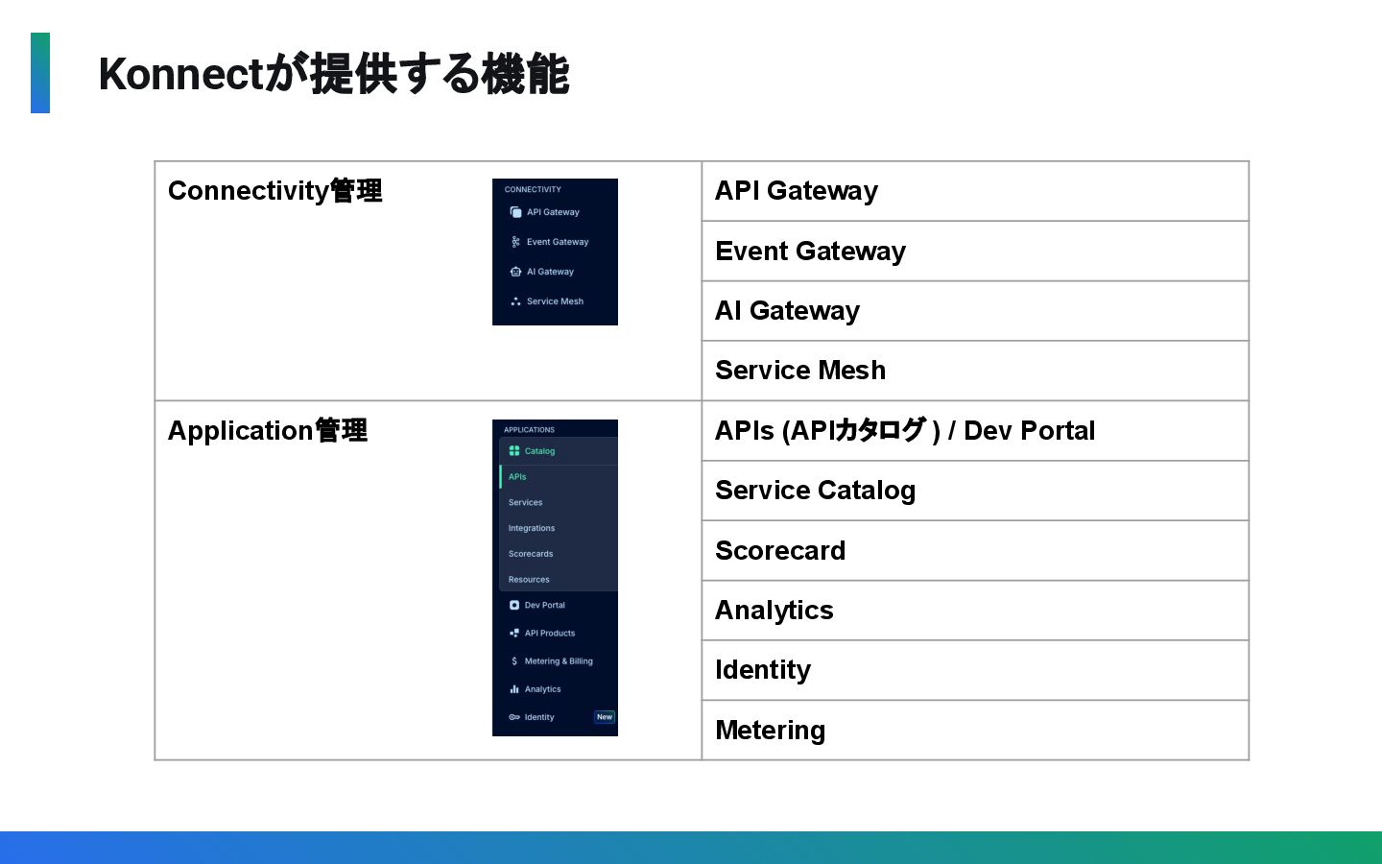Click the 'Service Mesh' table cell
1382x864 pixels.
pyautogui.click(x=975, y=371)
